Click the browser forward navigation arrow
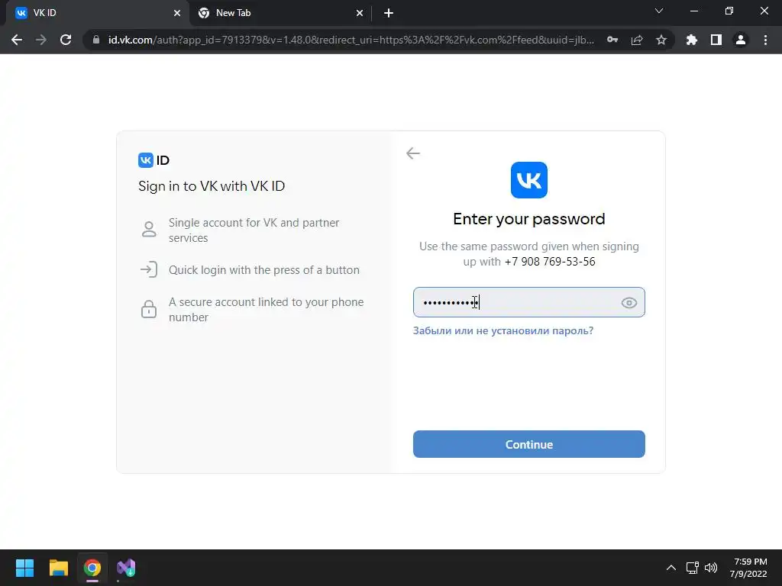The image size is (782, 586). [41, 40]
